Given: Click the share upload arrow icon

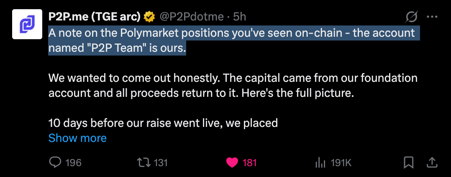Looking at the screenshot, I should pos(433,162).
